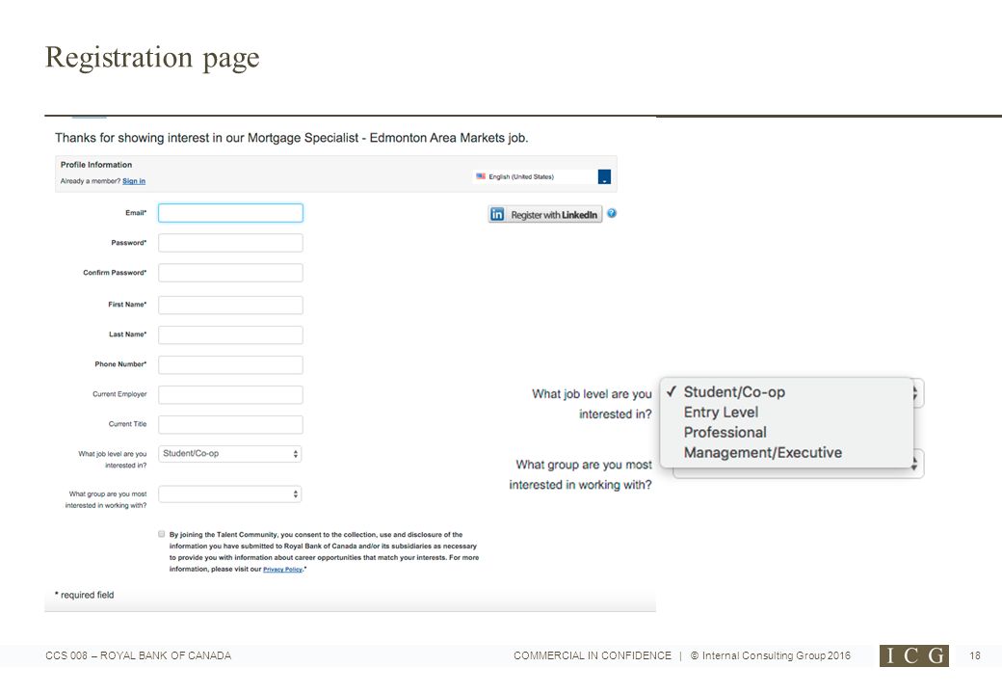Open the empty group interest dropdown
This screenshot has width=1002, height=694.
[230, 494]
